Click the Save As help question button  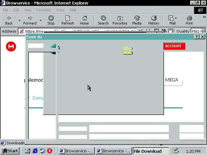click(197, 36)
